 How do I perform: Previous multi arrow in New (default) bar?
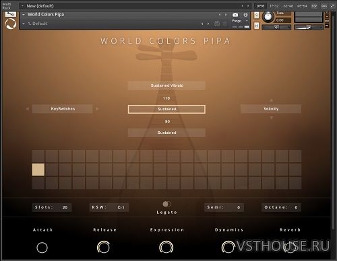(243, 6)
